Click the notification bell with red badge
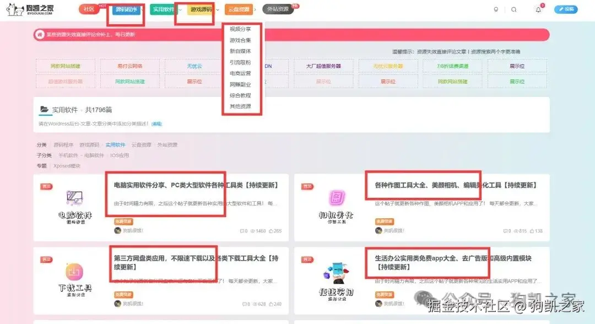This screenshot has width=595, height=324. 538,9
